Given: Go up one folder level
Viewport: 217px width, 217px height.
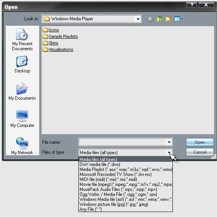Looking at the screenshot, I should (x=159, y=19).
